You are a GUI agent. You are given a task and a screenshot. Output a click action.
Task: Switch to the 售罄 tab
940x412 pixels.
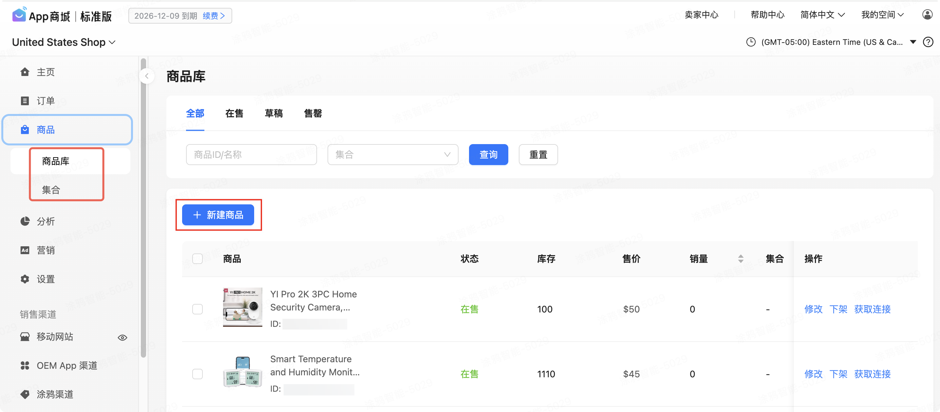point(313,114)
